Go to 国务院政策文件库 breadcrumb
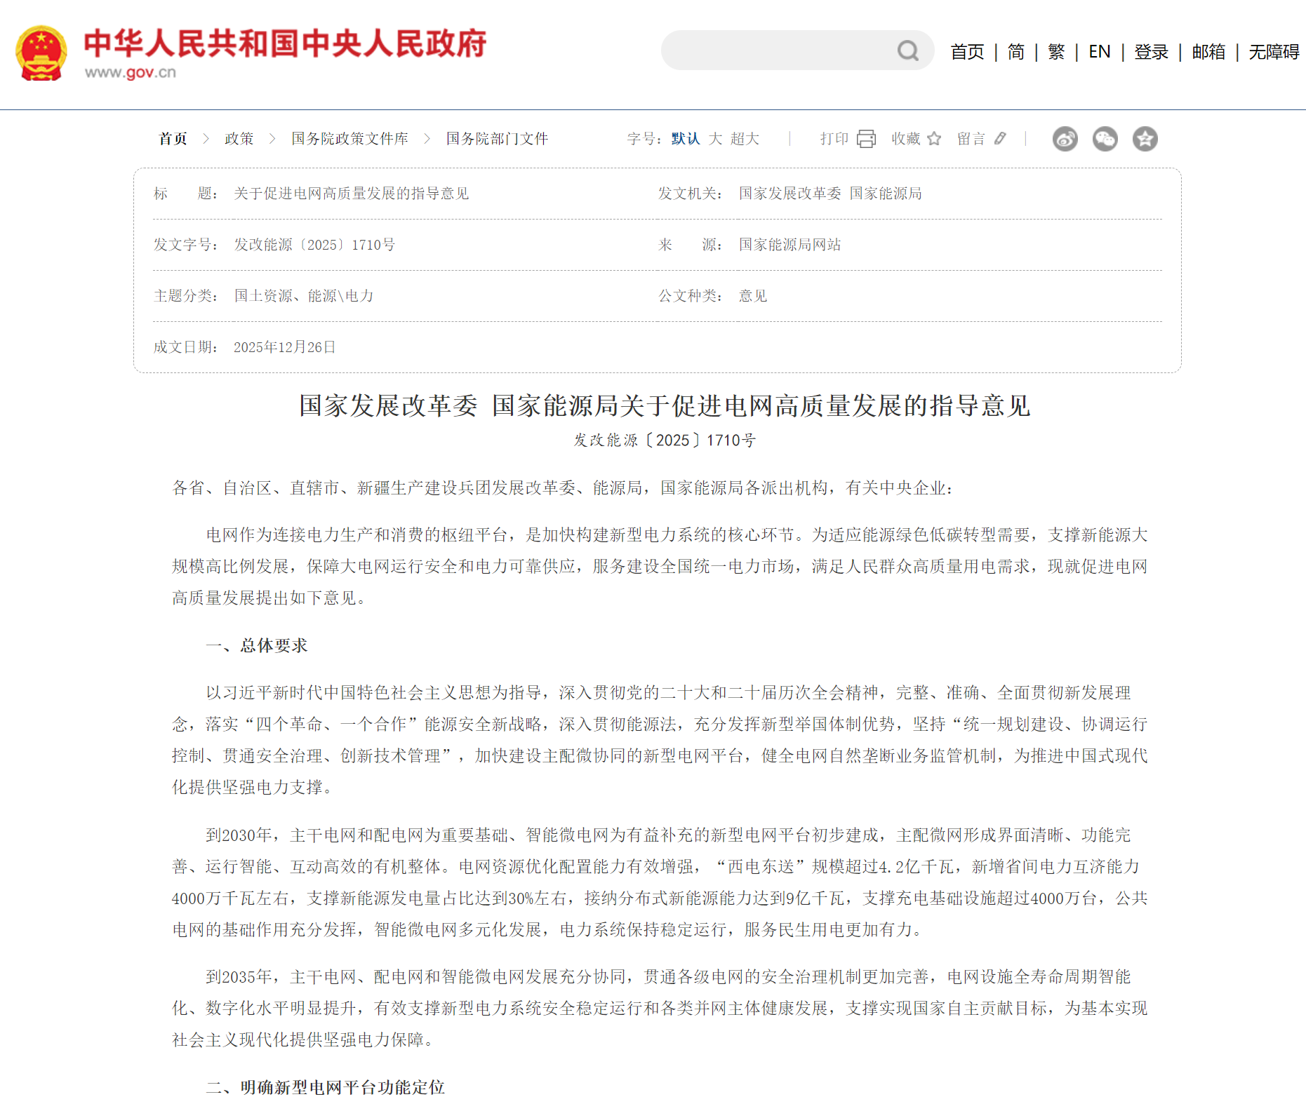 (349, 139)
